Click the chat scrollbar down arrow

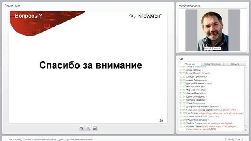click(x=246, y=130)
